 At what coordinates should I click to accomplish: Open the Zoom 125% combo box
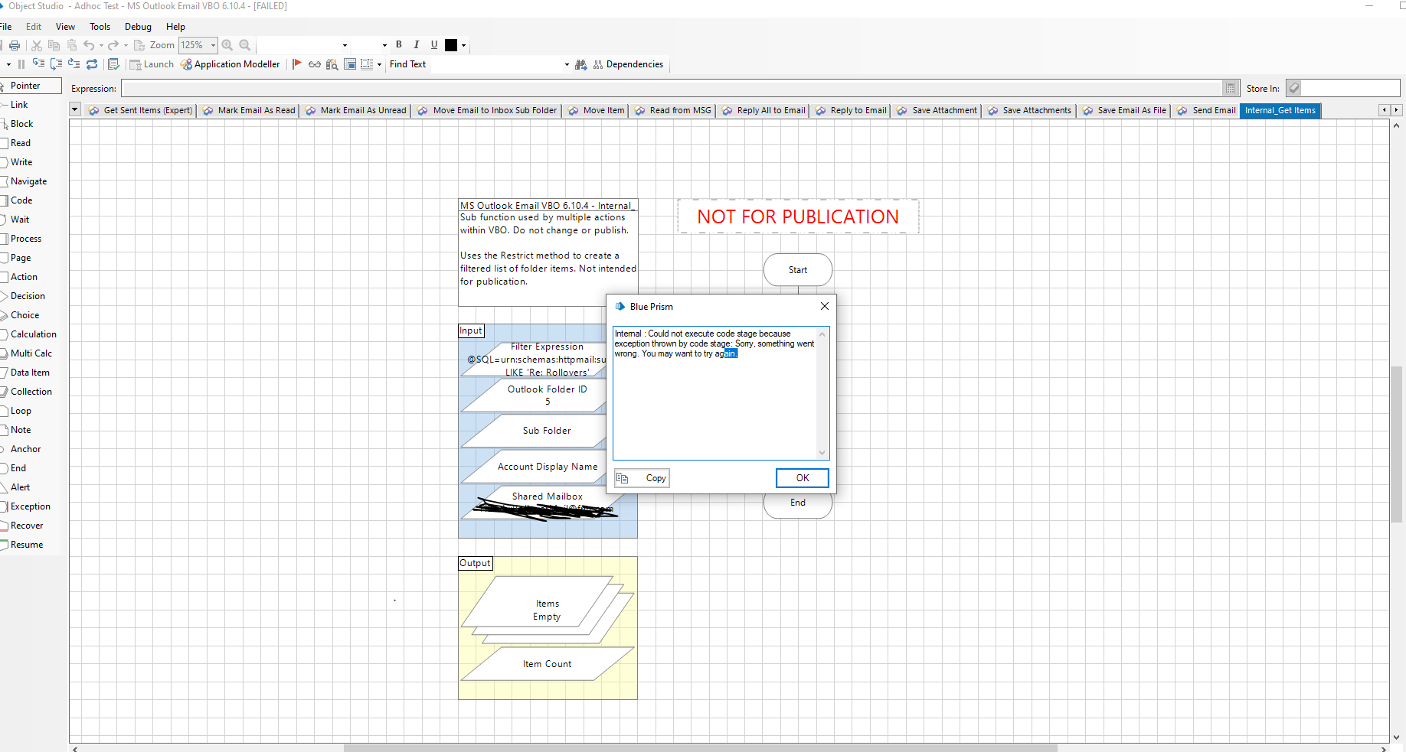(198, 45)
